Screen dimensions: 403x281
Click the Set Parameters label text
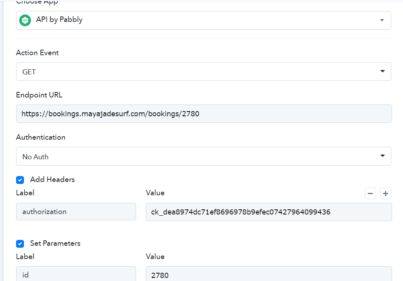(x=55, y=243)
